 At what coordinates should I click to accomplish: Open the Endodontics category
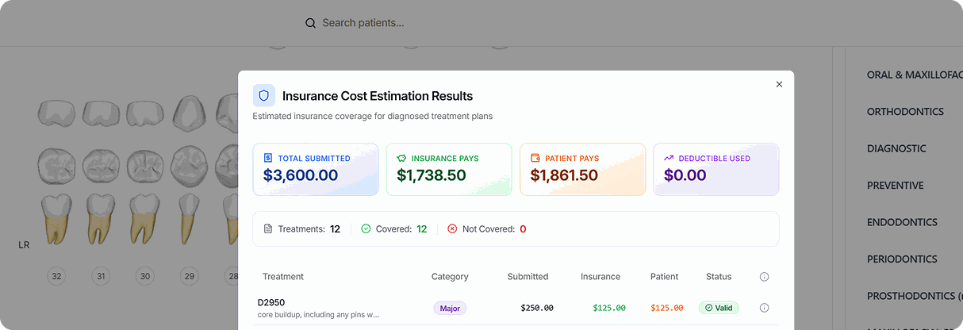click(902, 222)
